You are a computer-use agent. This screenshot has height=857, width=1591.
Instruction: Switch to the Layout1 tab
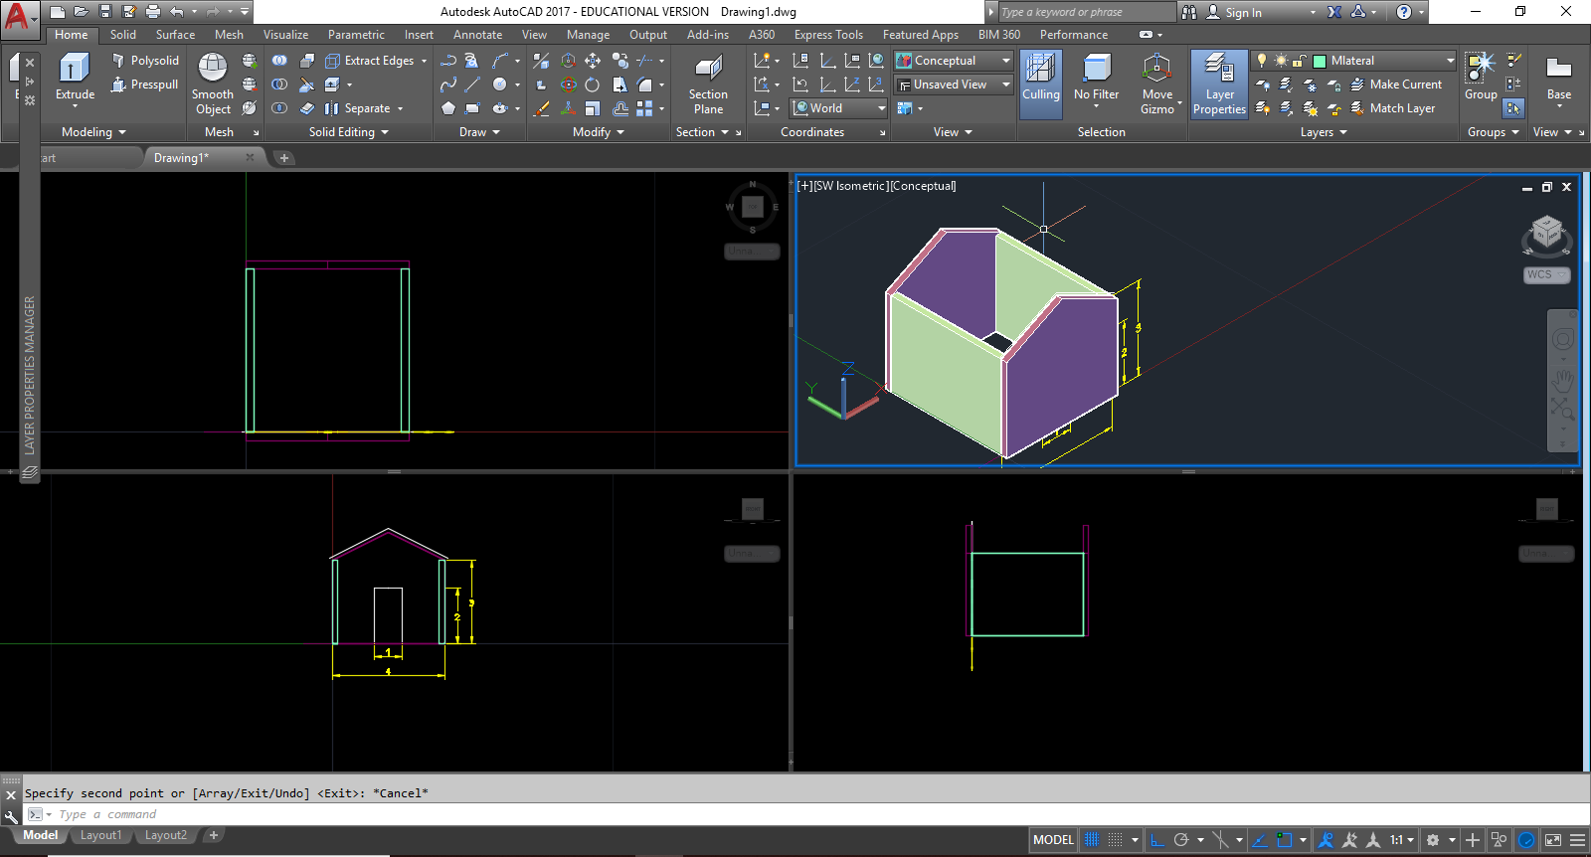click(100, 836)
